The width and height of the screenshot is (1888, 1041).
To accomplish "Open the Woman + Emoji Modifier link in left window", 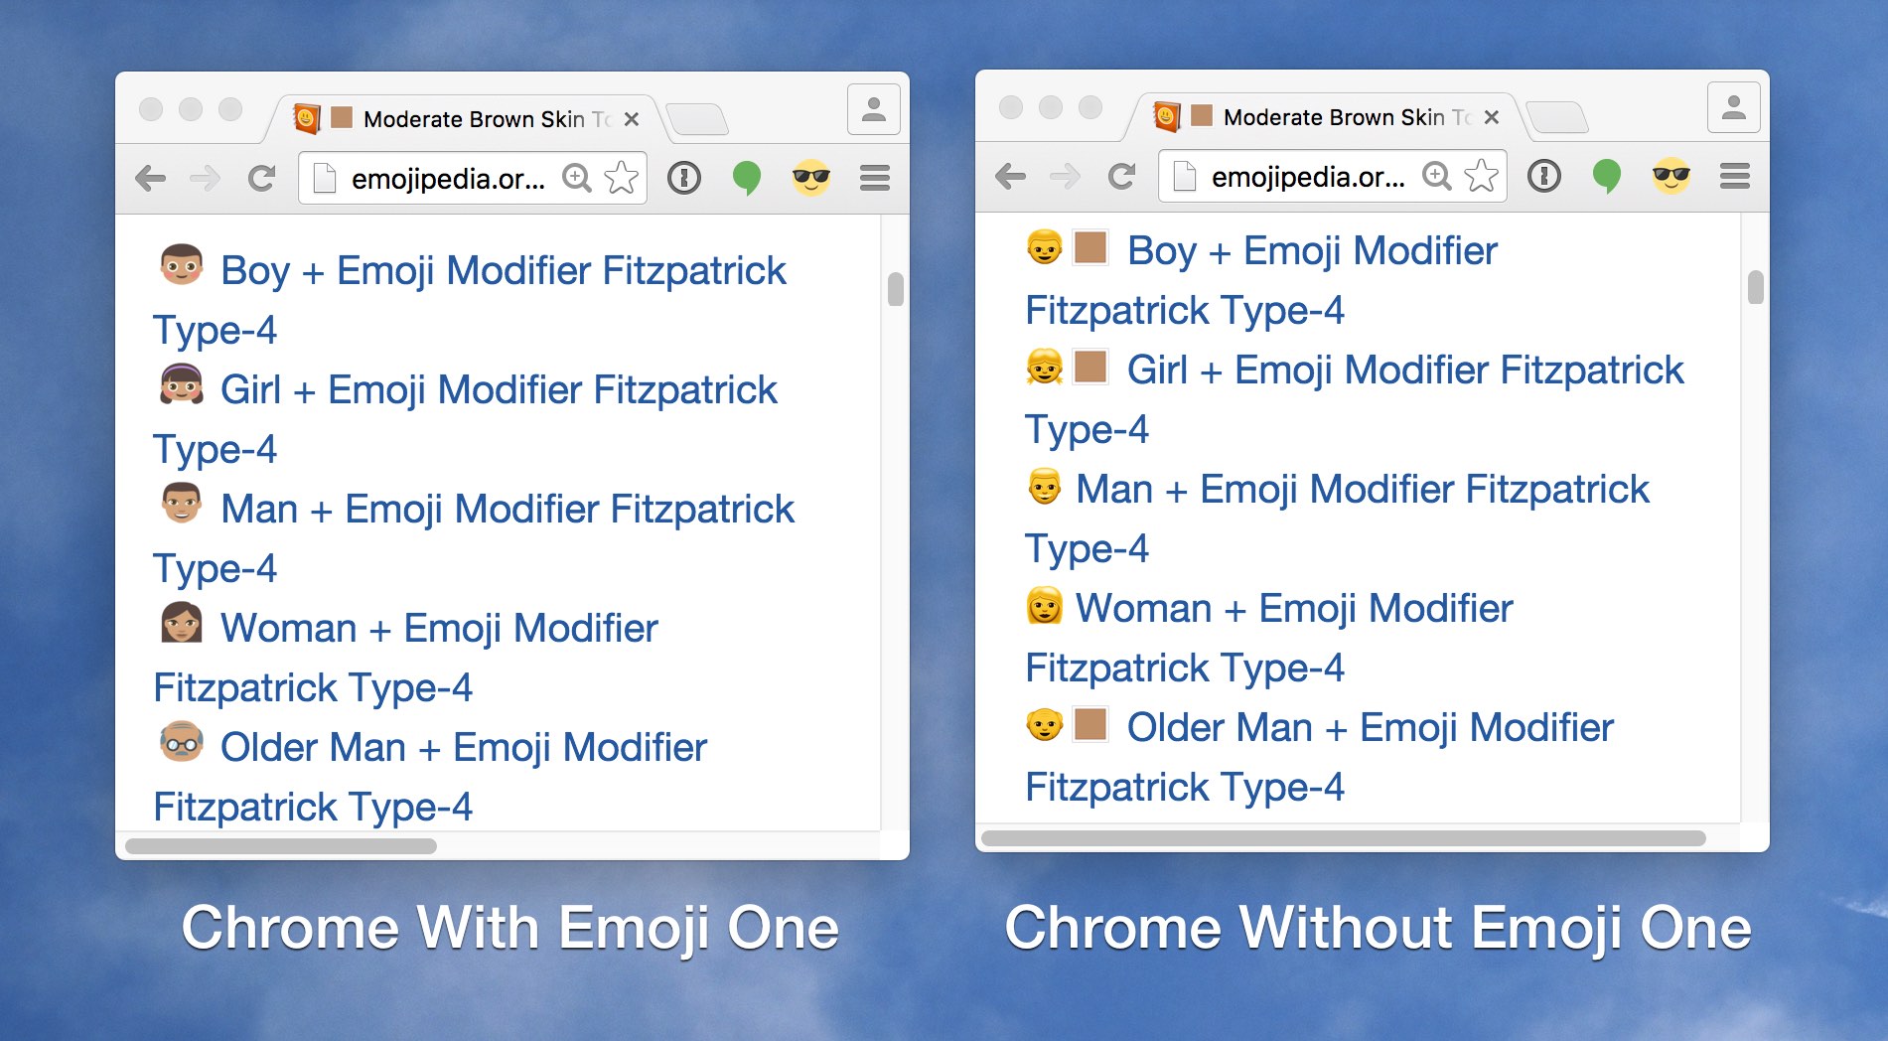I will coord(405,658).
